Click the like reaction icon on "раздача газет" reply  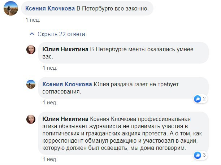click(x=198, y=99)
